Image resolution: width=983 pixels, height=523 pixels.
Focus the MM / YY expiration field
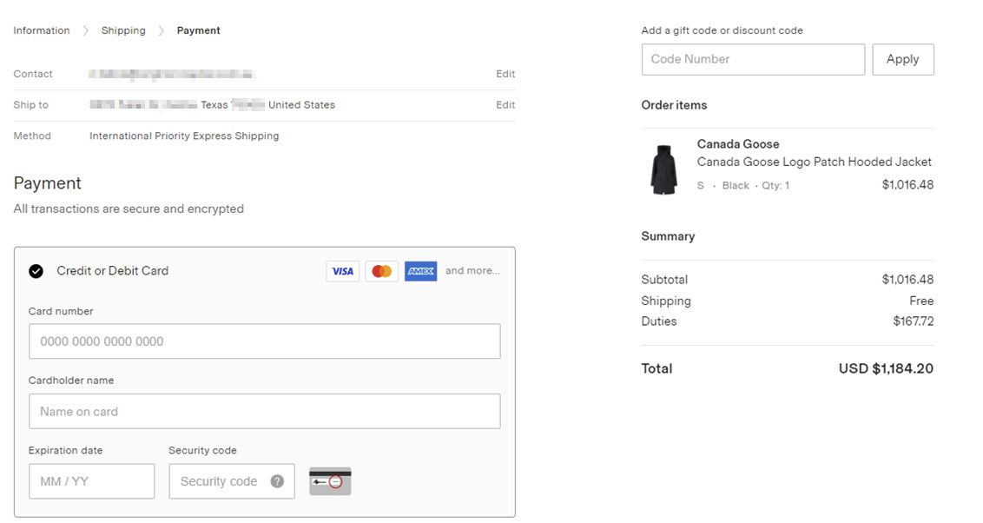91,481
